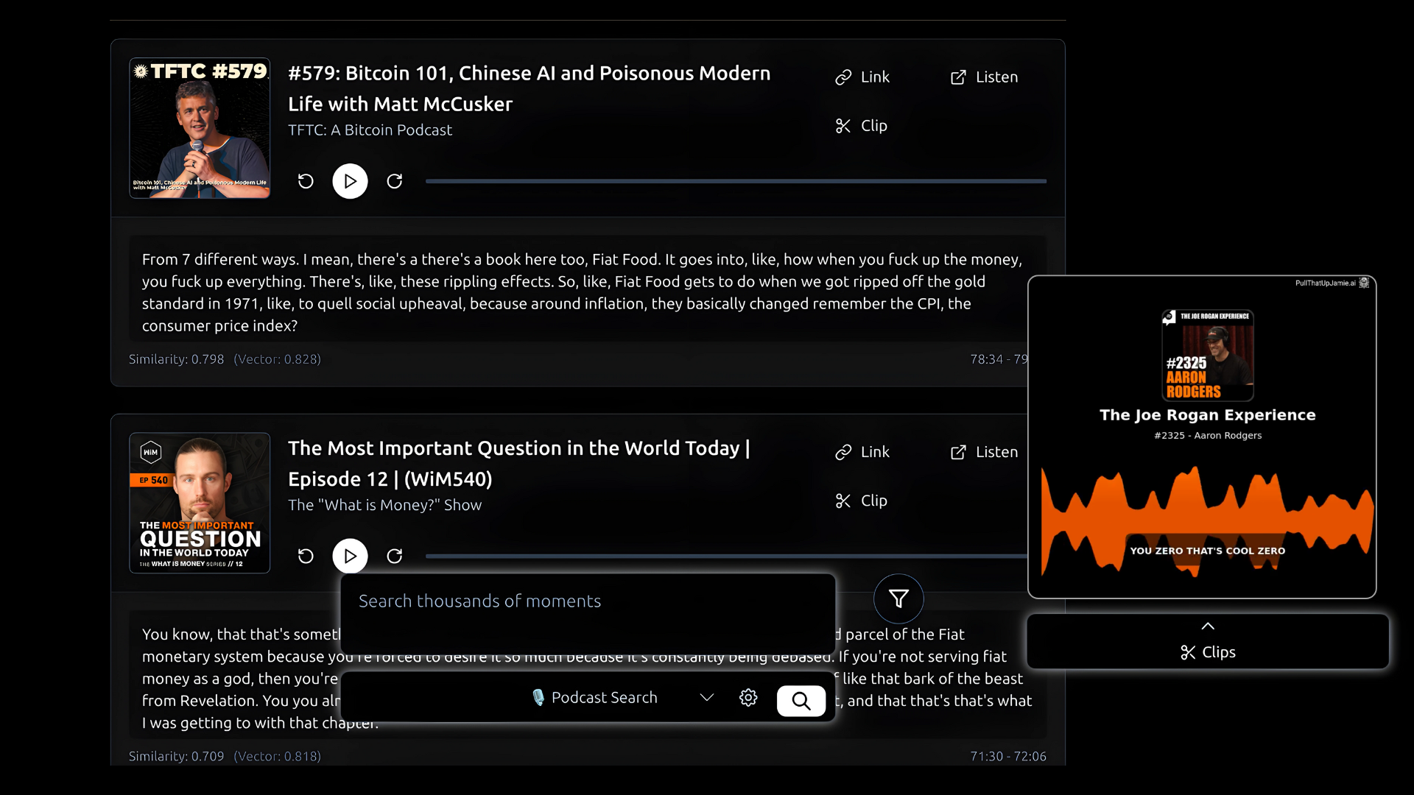Screen dimensions: 1414x795
Task: Open the search filter funnel button
Action: (x=898, y=598)
